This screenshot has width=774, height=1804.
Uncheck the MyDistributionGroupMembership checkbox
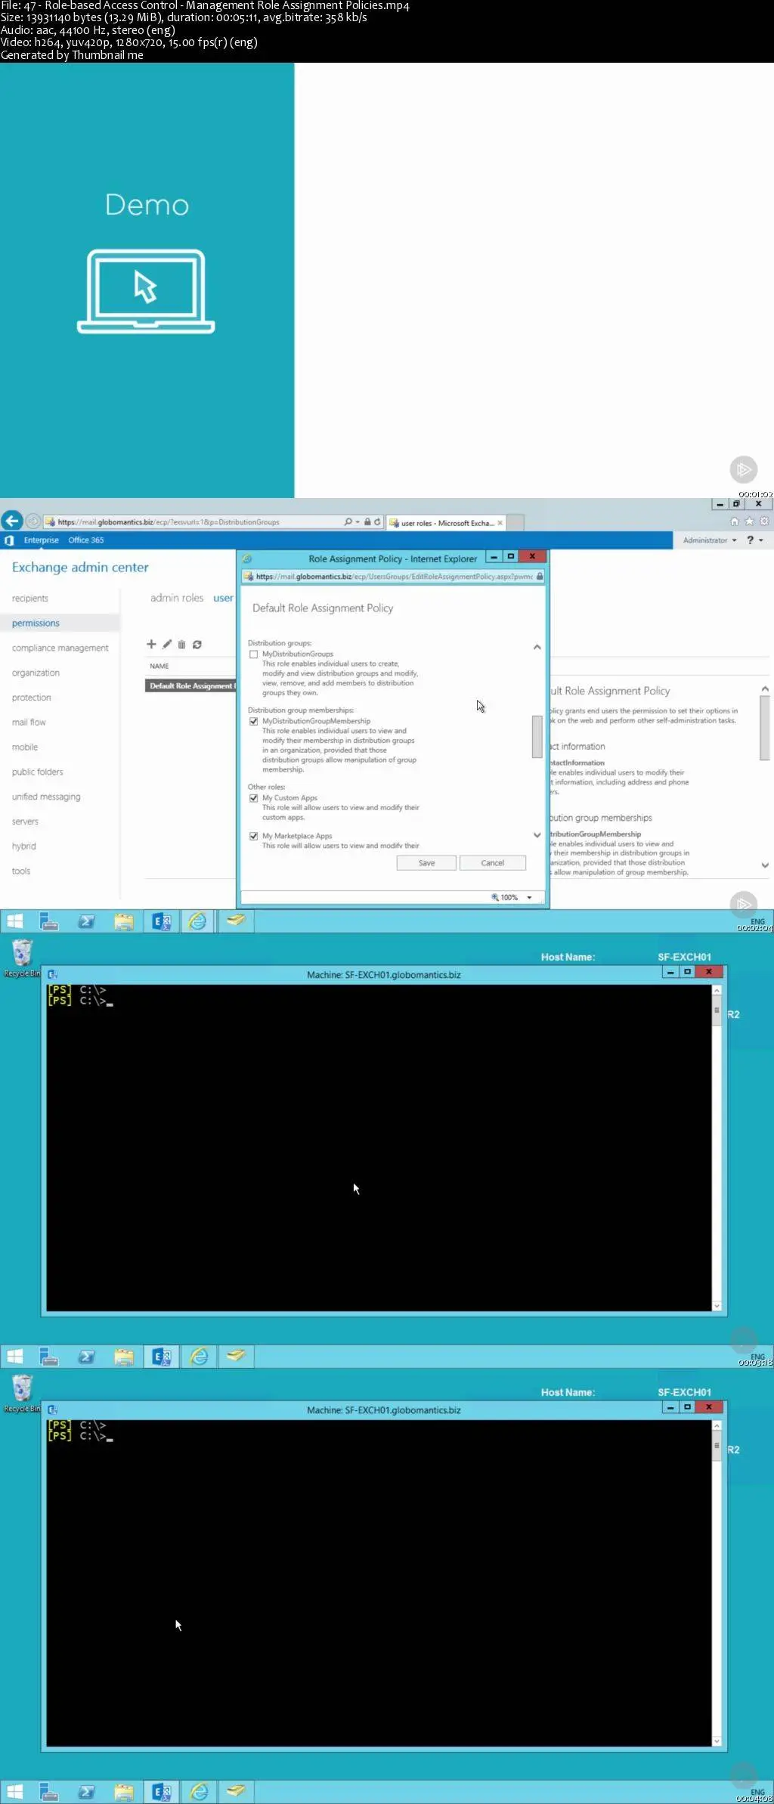pos(254,722)
